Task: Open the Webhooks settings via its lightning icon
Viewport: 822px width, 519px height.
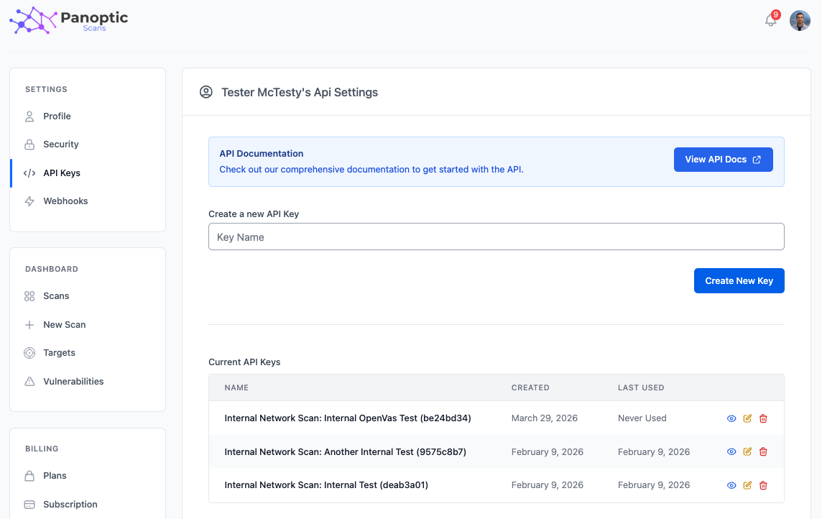Action: 29,201
